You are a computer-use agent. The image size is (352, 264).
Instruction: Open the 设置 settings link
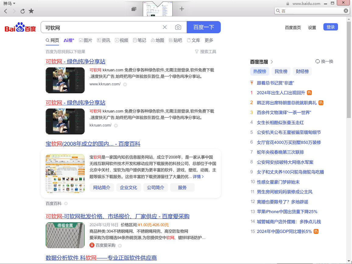coord(312,28)
